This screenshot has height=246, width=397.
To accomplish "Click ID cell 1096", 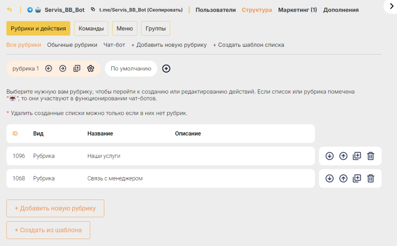I will click(x=19, y=156).
